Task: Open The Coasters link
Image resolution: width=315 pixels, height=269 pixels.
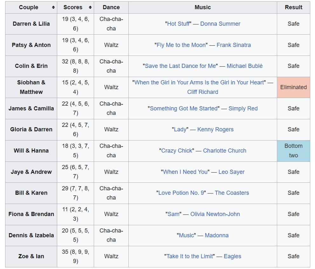Action: click(x=232, y=193)
